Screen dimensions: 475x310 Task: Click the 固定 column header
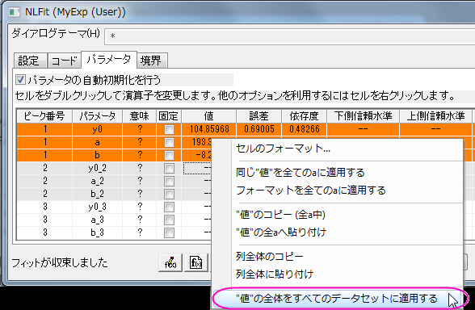click(x=169, y=116)
